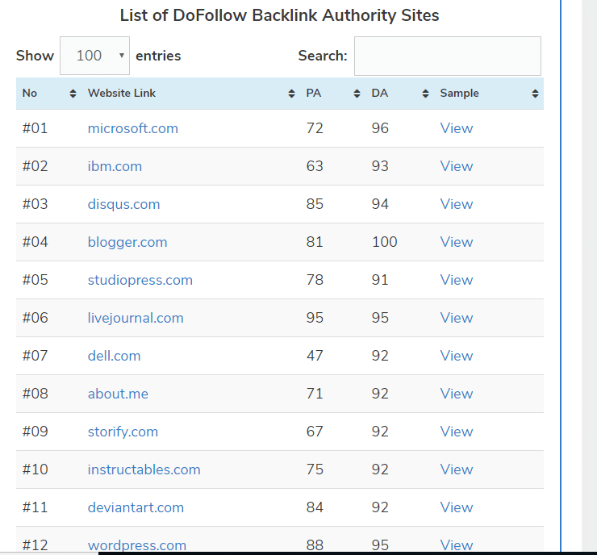Sort by Website Link column arrows

tap(291, 94)
